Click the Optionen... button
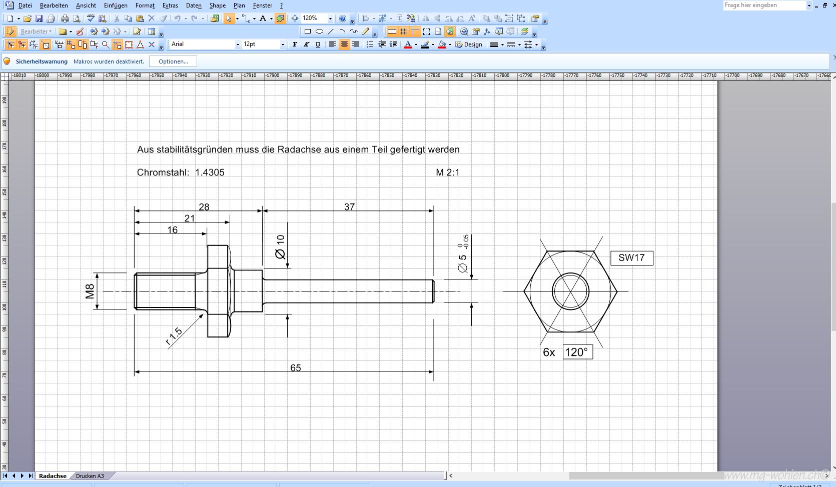 (173, 61)
